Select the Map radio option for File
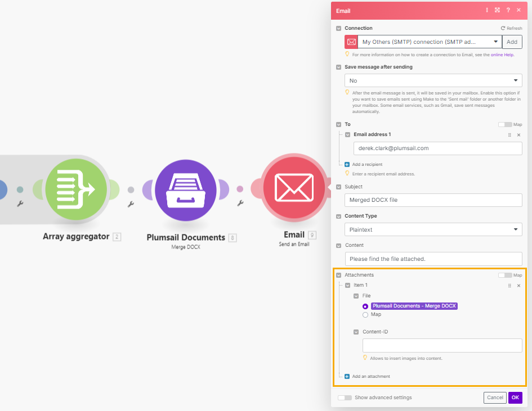This screenshot has width=532, height=411. click(x=365, y=315)
